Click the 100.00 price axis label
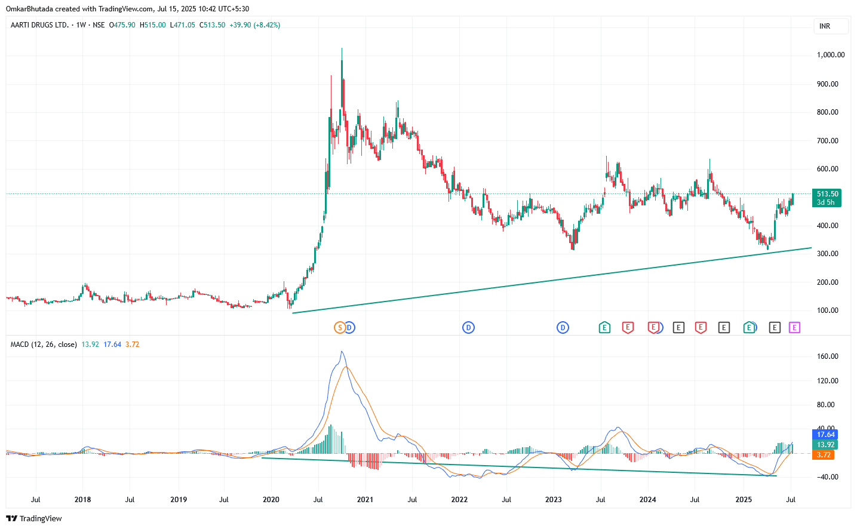The width and height of the screenshot is (857, 529). coord(828,310)
